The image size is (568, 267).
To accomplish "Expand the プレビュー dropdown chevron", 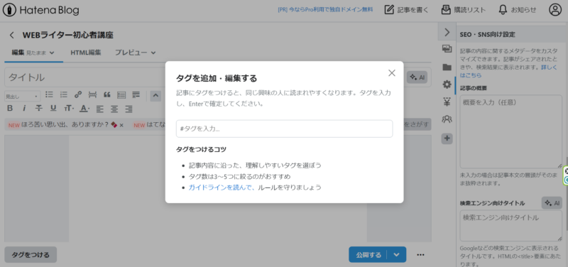I will pyautogui.click(x=153, y=53).
